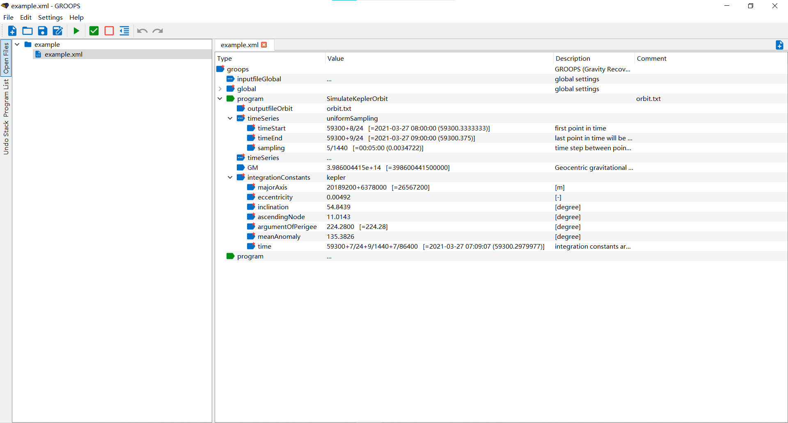This screenshot has width=788, height=423.
Task: Click the example folder icon in the file tree
Action: [x=28, y=44]
